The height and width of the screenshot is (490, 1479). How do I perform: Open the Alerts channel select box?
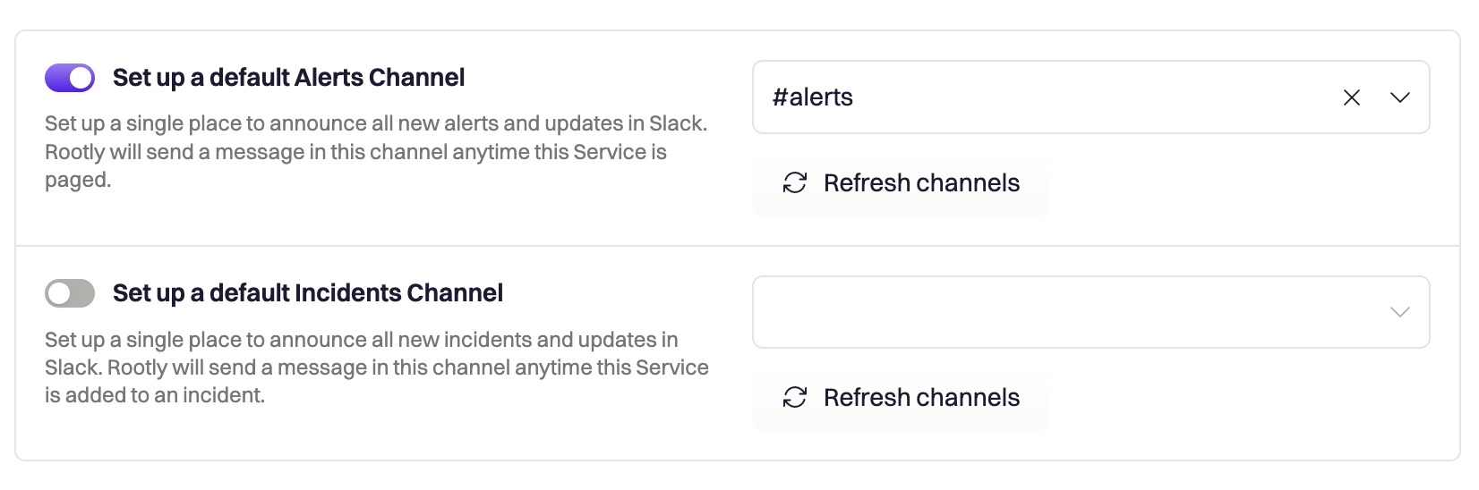pos(1090,97)
